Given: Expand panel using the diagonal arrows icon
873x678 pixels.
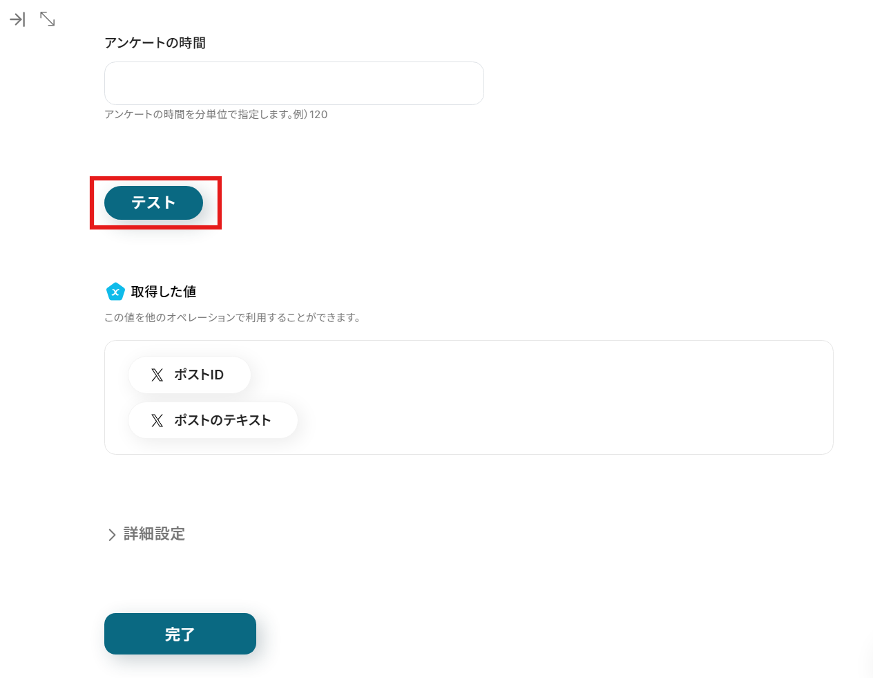Looking at the screenshot, I should 48,19.
